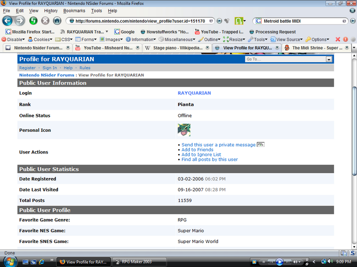Open the YouTube - Trapped bookmark
The width and height of the screenshot is (357, 267).
[219, 32]
